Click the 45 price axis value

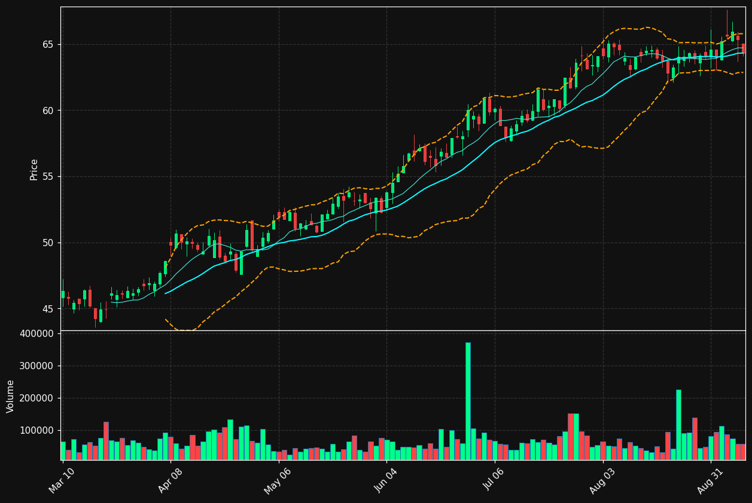click(x=48, y=309)
